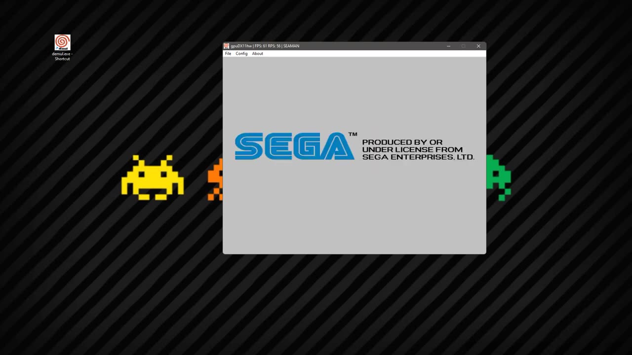Image resolution: width=632 pixels, height=355 pixels.
Task: Open the File menu
Action: pos(228,53)
